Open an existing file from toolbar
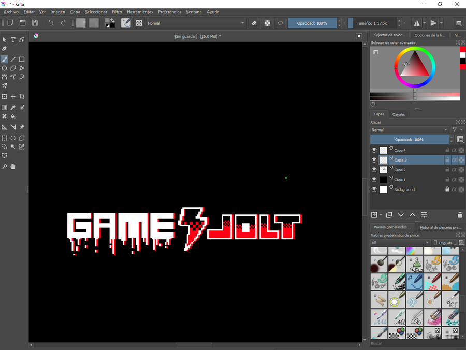466x350 pixels. click(x=23, y=23)
